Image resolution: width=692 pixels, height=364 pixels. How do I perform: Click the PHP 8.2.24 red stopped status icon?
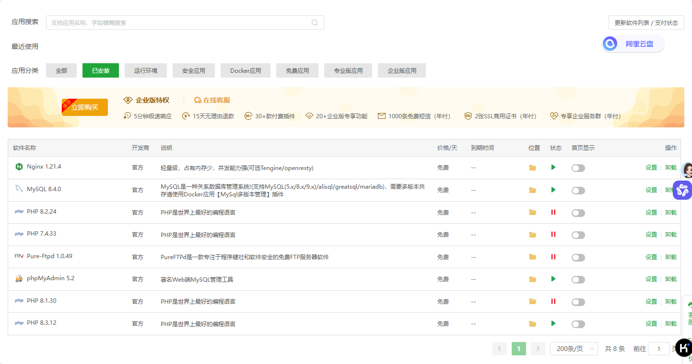pyautogui.click(x=553, y=212)
